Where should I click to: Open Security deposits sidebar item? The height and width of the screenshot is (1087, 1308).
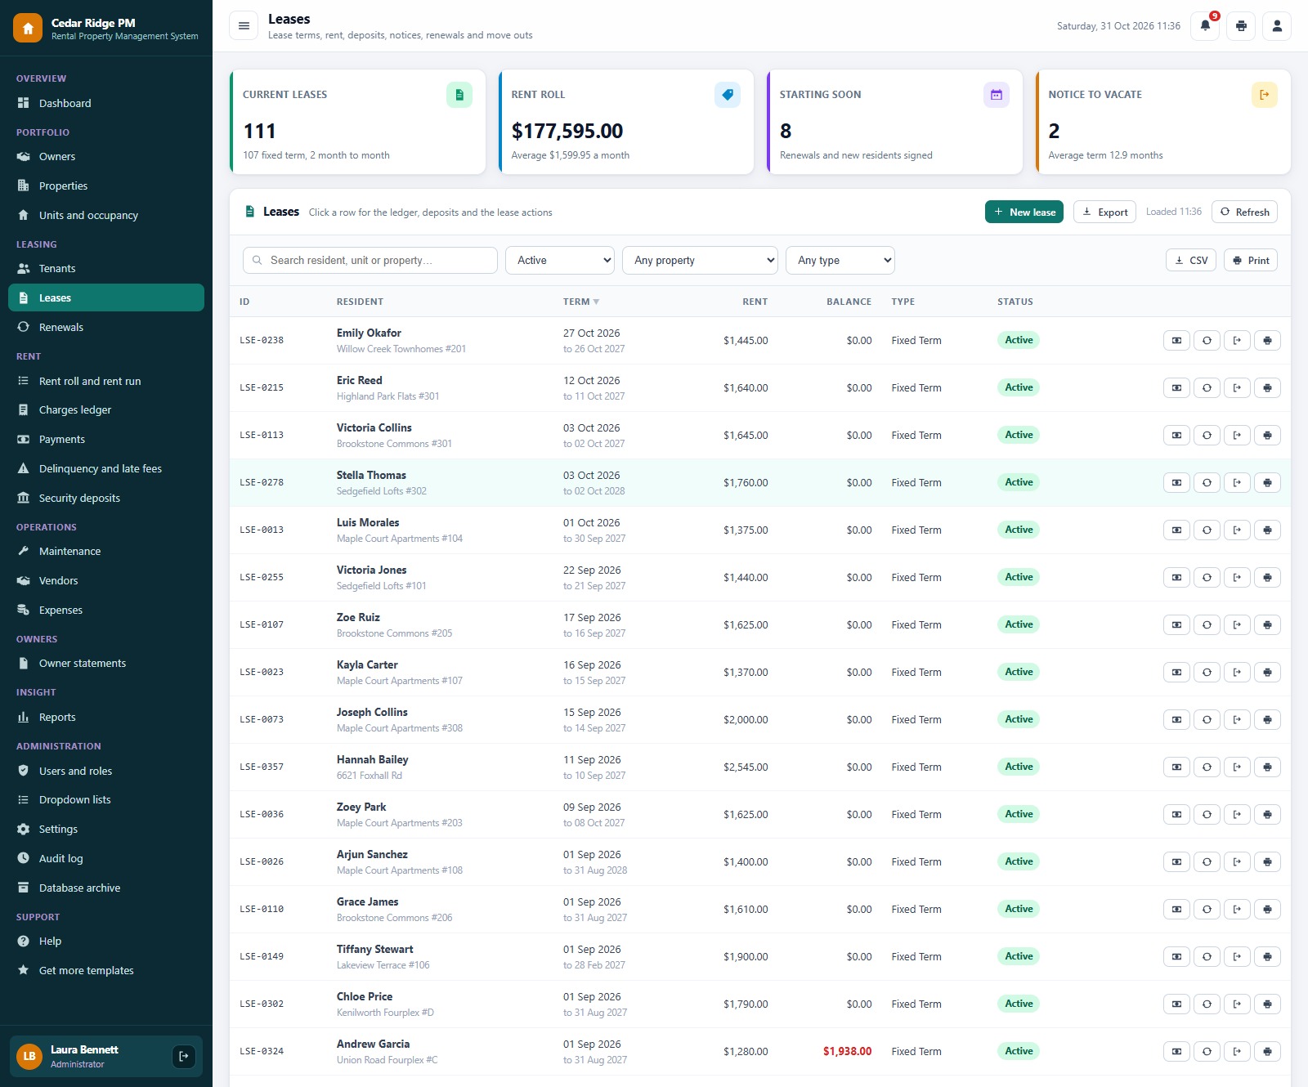click(x=106, y=498)
